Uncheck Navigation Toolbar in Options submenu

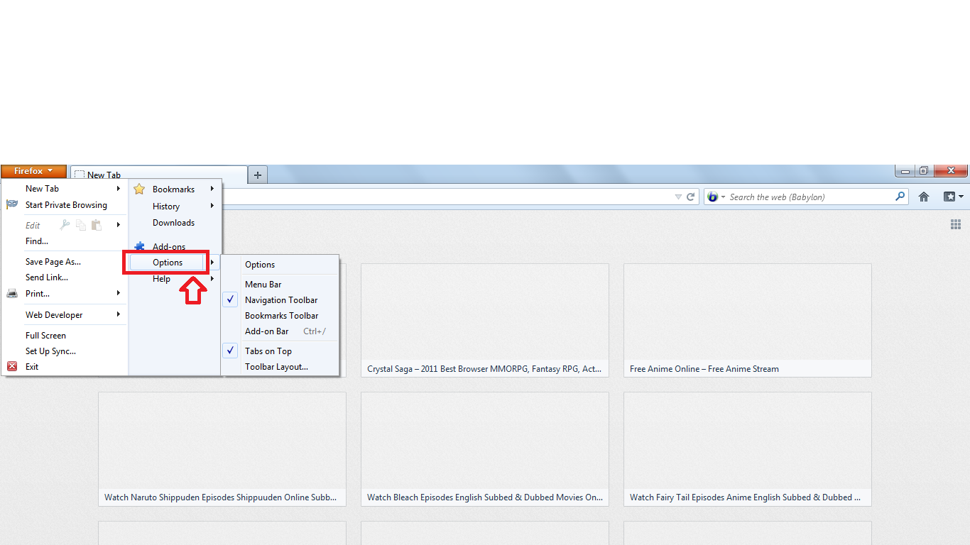coord(281,300)
